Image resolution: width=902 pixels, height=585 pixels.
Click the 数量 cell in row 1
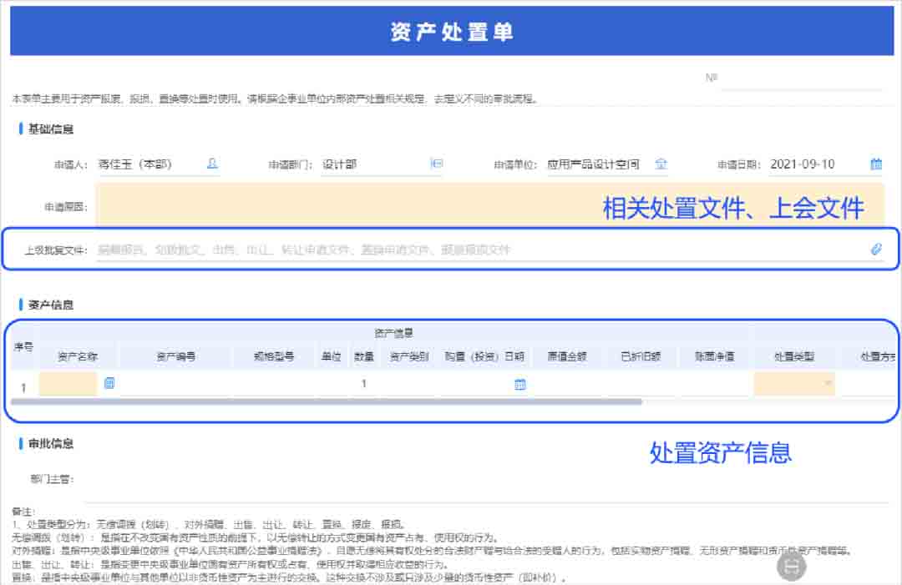click(363, 383)
